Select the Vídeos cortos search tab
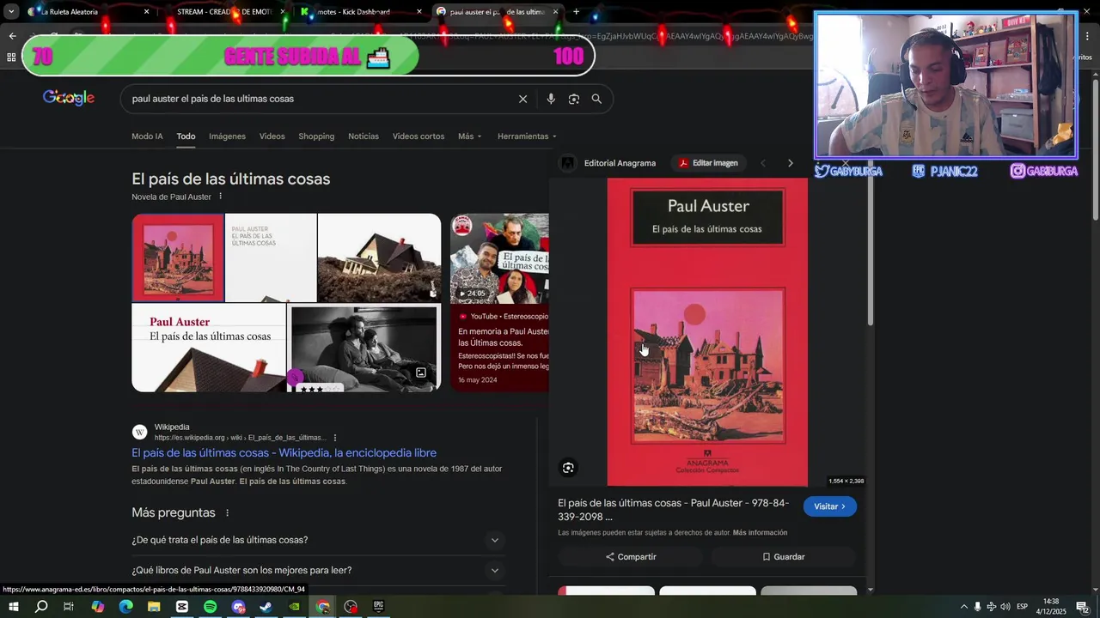 click(419, 136)
